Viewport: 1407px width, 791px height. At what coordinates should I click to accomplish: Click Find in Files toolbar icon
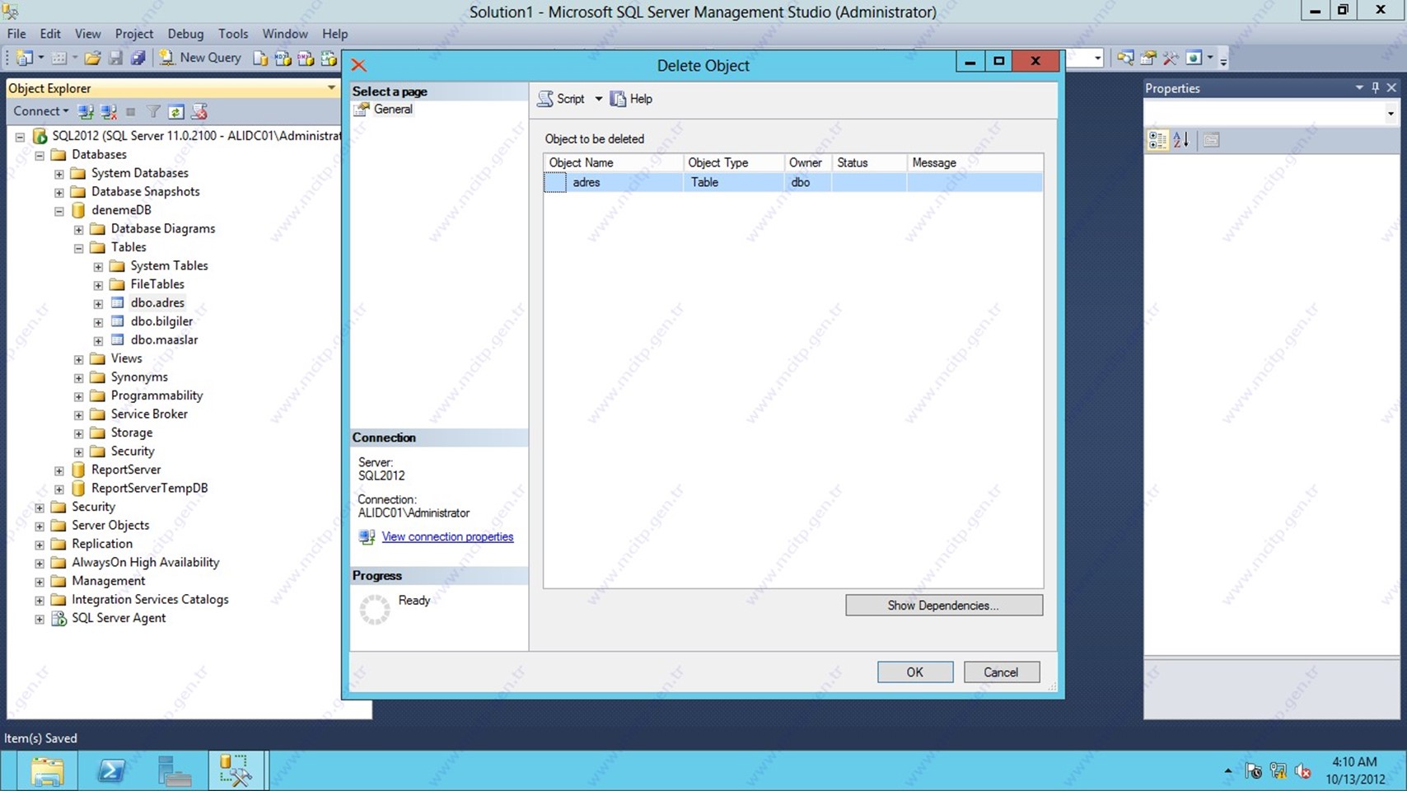click(1125, 58)
